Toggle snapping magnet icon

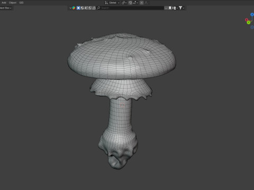[130, 3]
